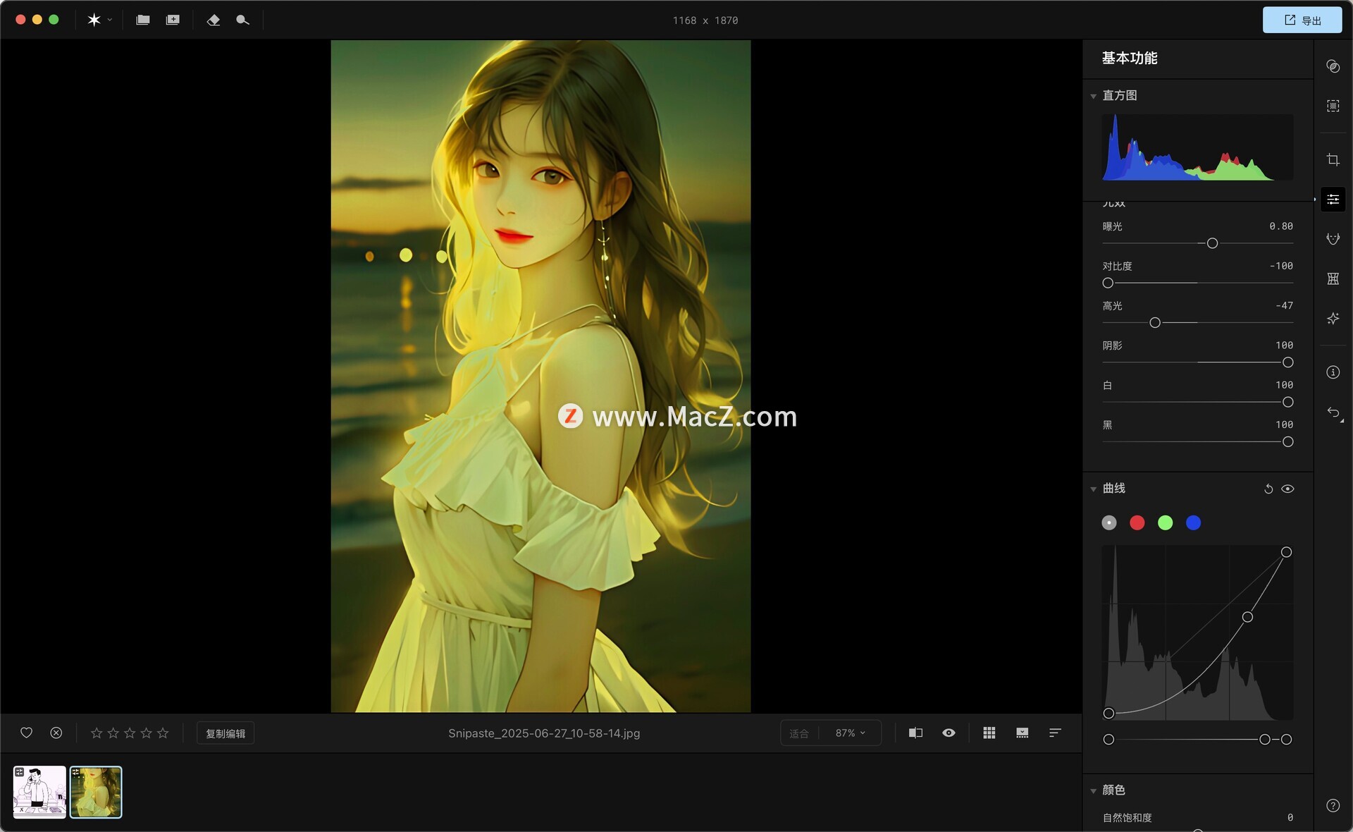The width and height of the screenshot is (1353, 832).
Task: Click the 导出 export button
Action: [1302, 20]
